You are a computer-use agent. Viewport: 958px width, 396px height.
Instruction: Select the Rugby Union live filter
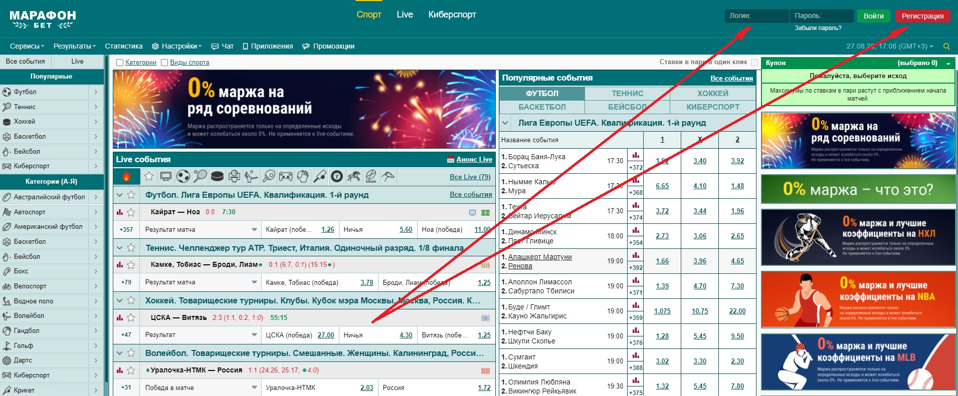(371, 176)
